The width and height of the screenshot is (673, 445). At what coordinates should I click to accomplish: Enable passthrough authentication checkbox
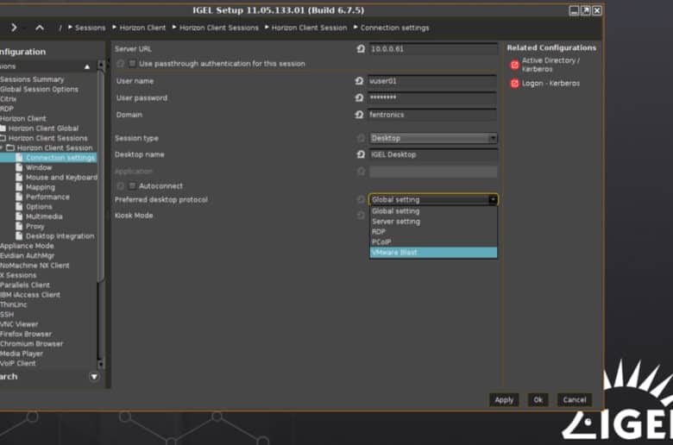point(132,64)
